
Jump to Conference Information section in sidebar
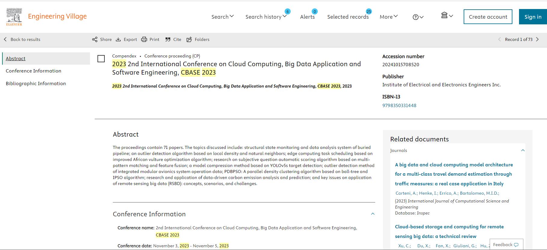click(33, 71)
